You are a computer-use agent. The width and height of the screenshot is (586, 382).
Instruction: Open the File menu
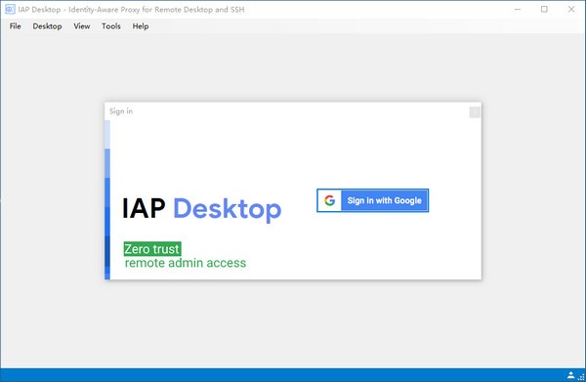tap(16, 26)
